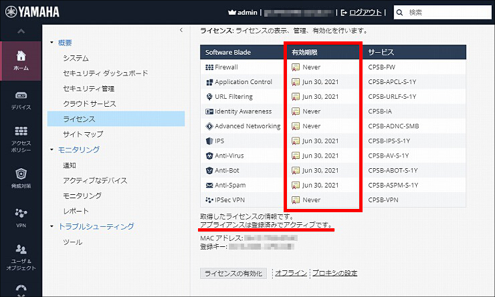The image size is (495, 297).
Task: Click the search magnifier icon
Action: click(x=399, y=13)
